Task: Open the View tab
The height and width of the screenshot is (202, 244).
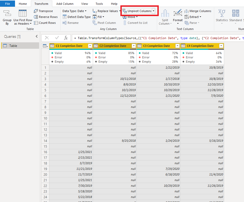Action: (x=84, y=4)
